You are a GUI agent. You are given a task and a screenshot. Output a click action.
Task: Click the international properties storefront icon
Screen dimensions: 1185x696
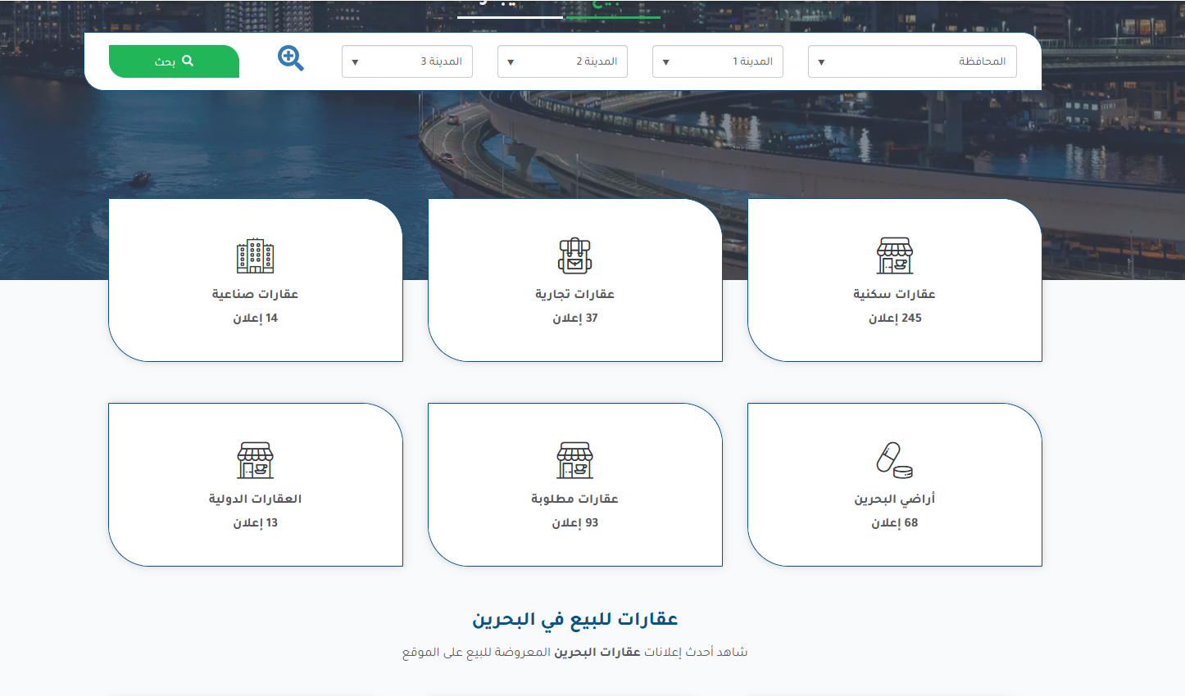[x=255, y=460]
